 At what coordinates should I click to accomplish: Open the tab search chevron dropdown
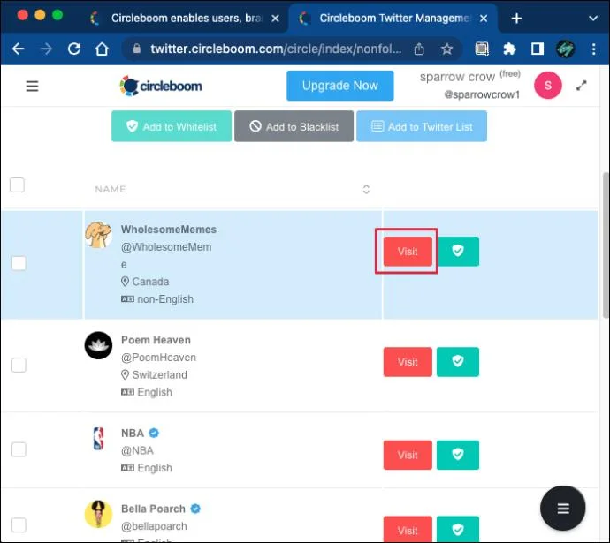(x=593, y=19)
